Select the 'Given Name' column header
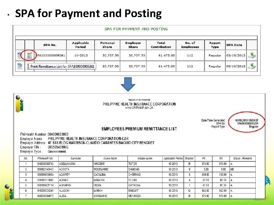The height and width of the screenshot is (205, 274). coord(110,158)
